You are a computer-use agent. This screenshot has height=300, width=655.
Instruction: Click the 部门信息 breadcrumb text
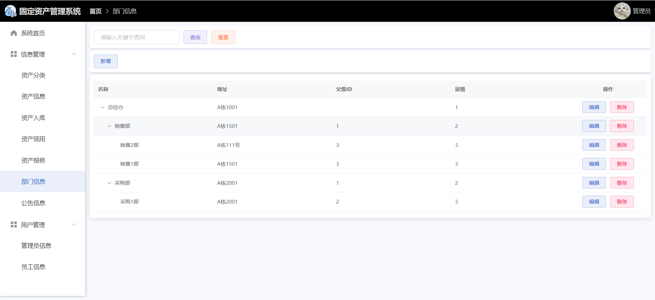pos(125,11)
